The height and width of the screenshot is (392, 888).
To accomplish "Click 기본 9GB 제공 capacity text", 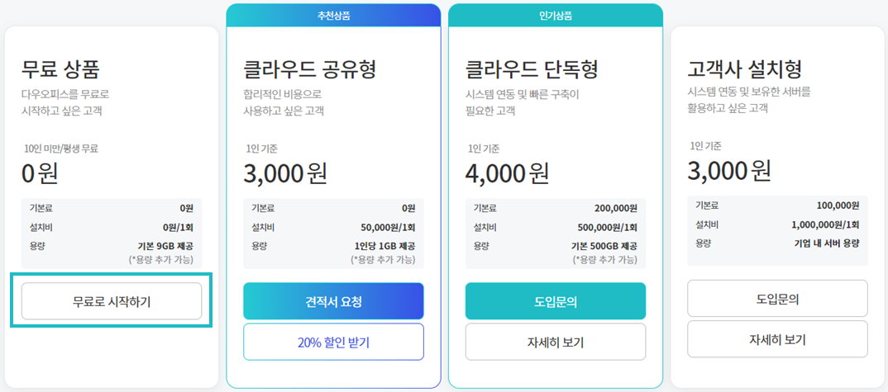I will (x=165, y=246).
